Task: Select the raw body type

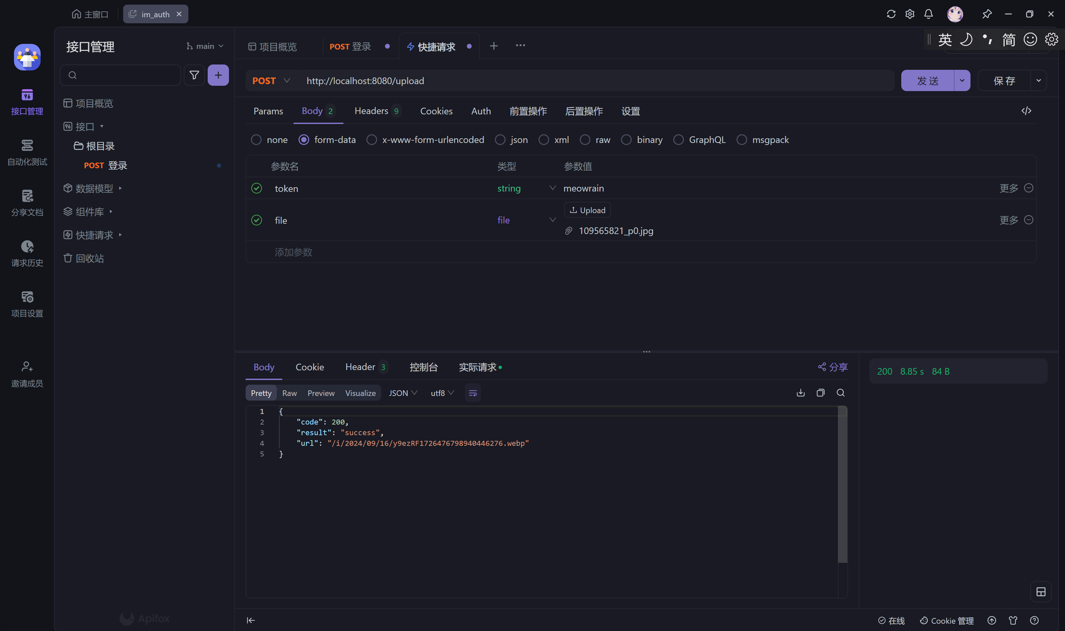Action: point(585,140)
